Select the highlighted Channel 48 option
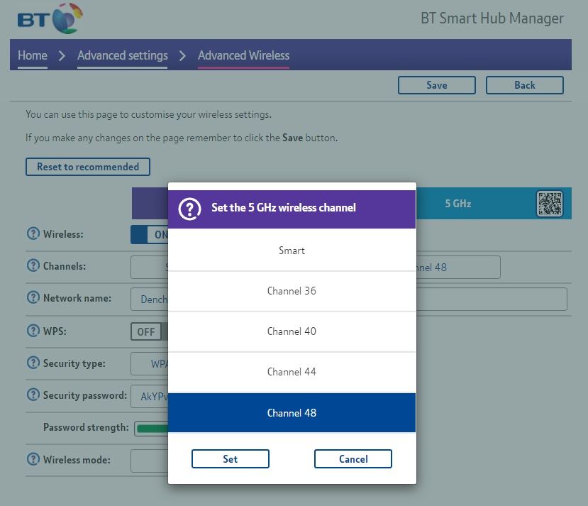The image size is (588, 506). (x=292, y=412)
